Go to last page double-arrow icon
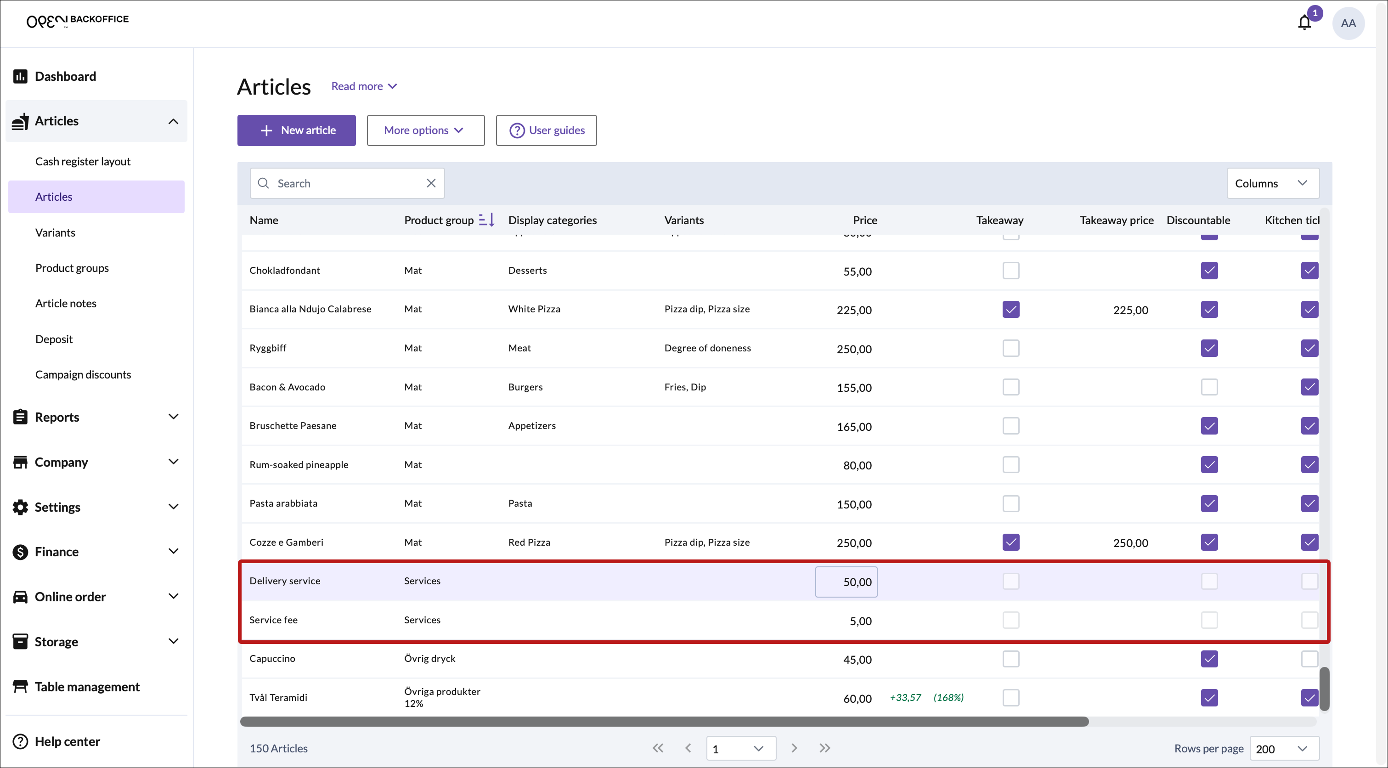 [x=824, y=748]
